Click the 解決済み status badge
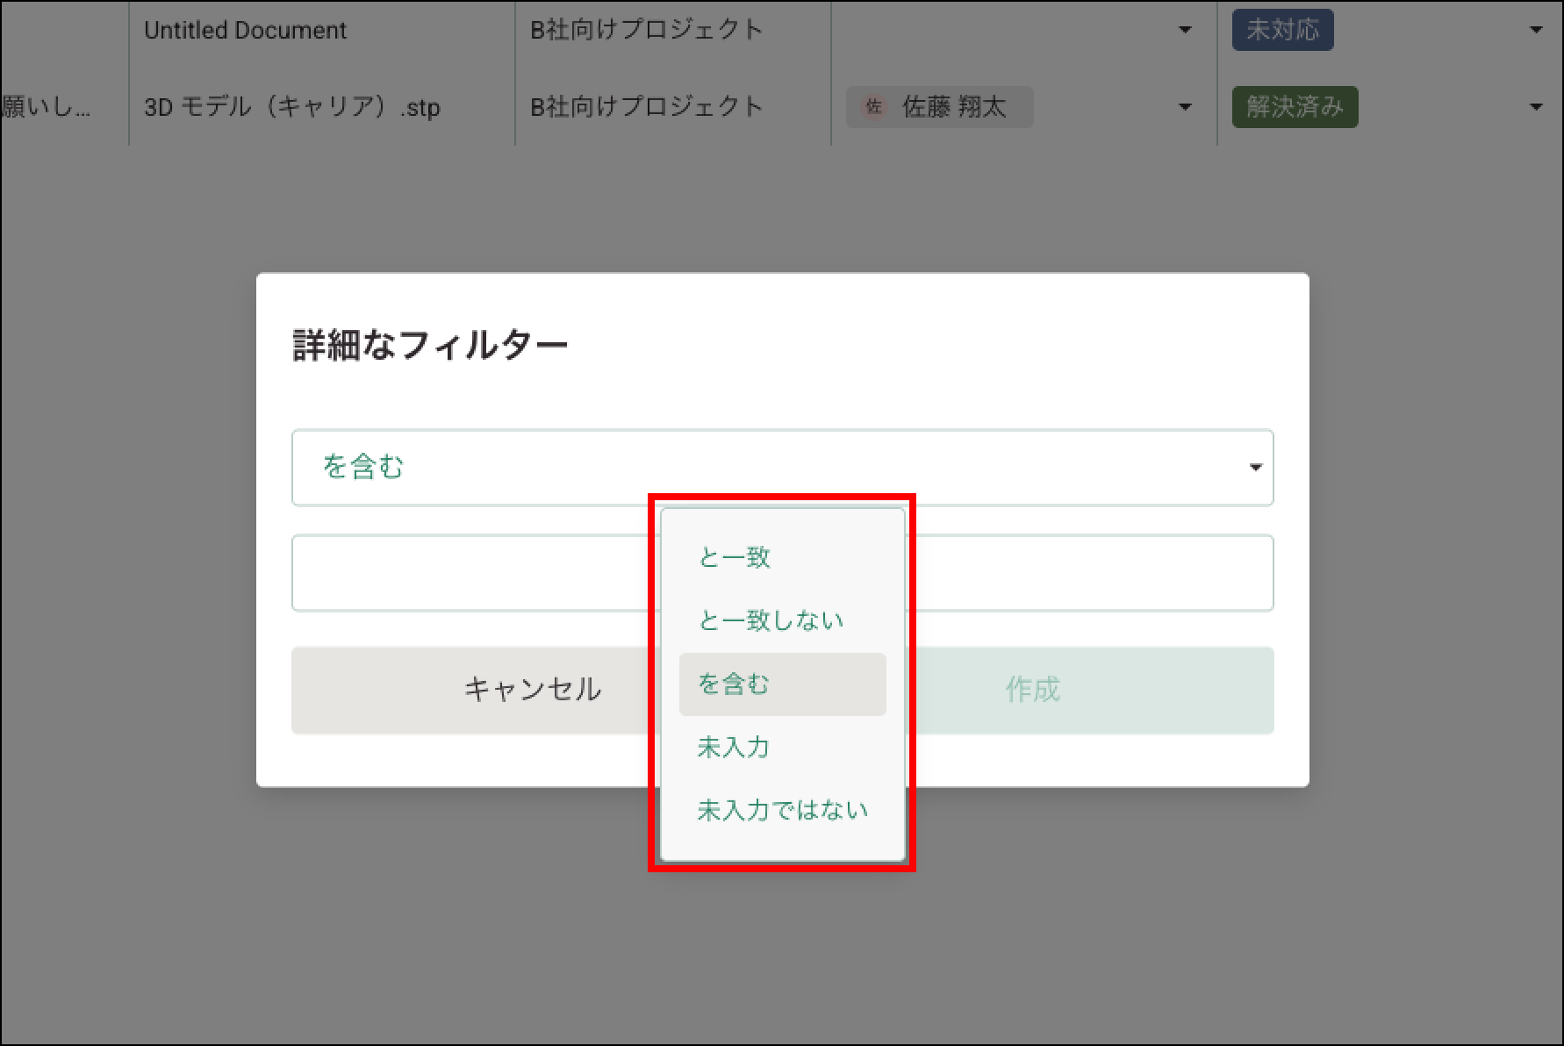1564x1046 pixels. click(1295, 108)
